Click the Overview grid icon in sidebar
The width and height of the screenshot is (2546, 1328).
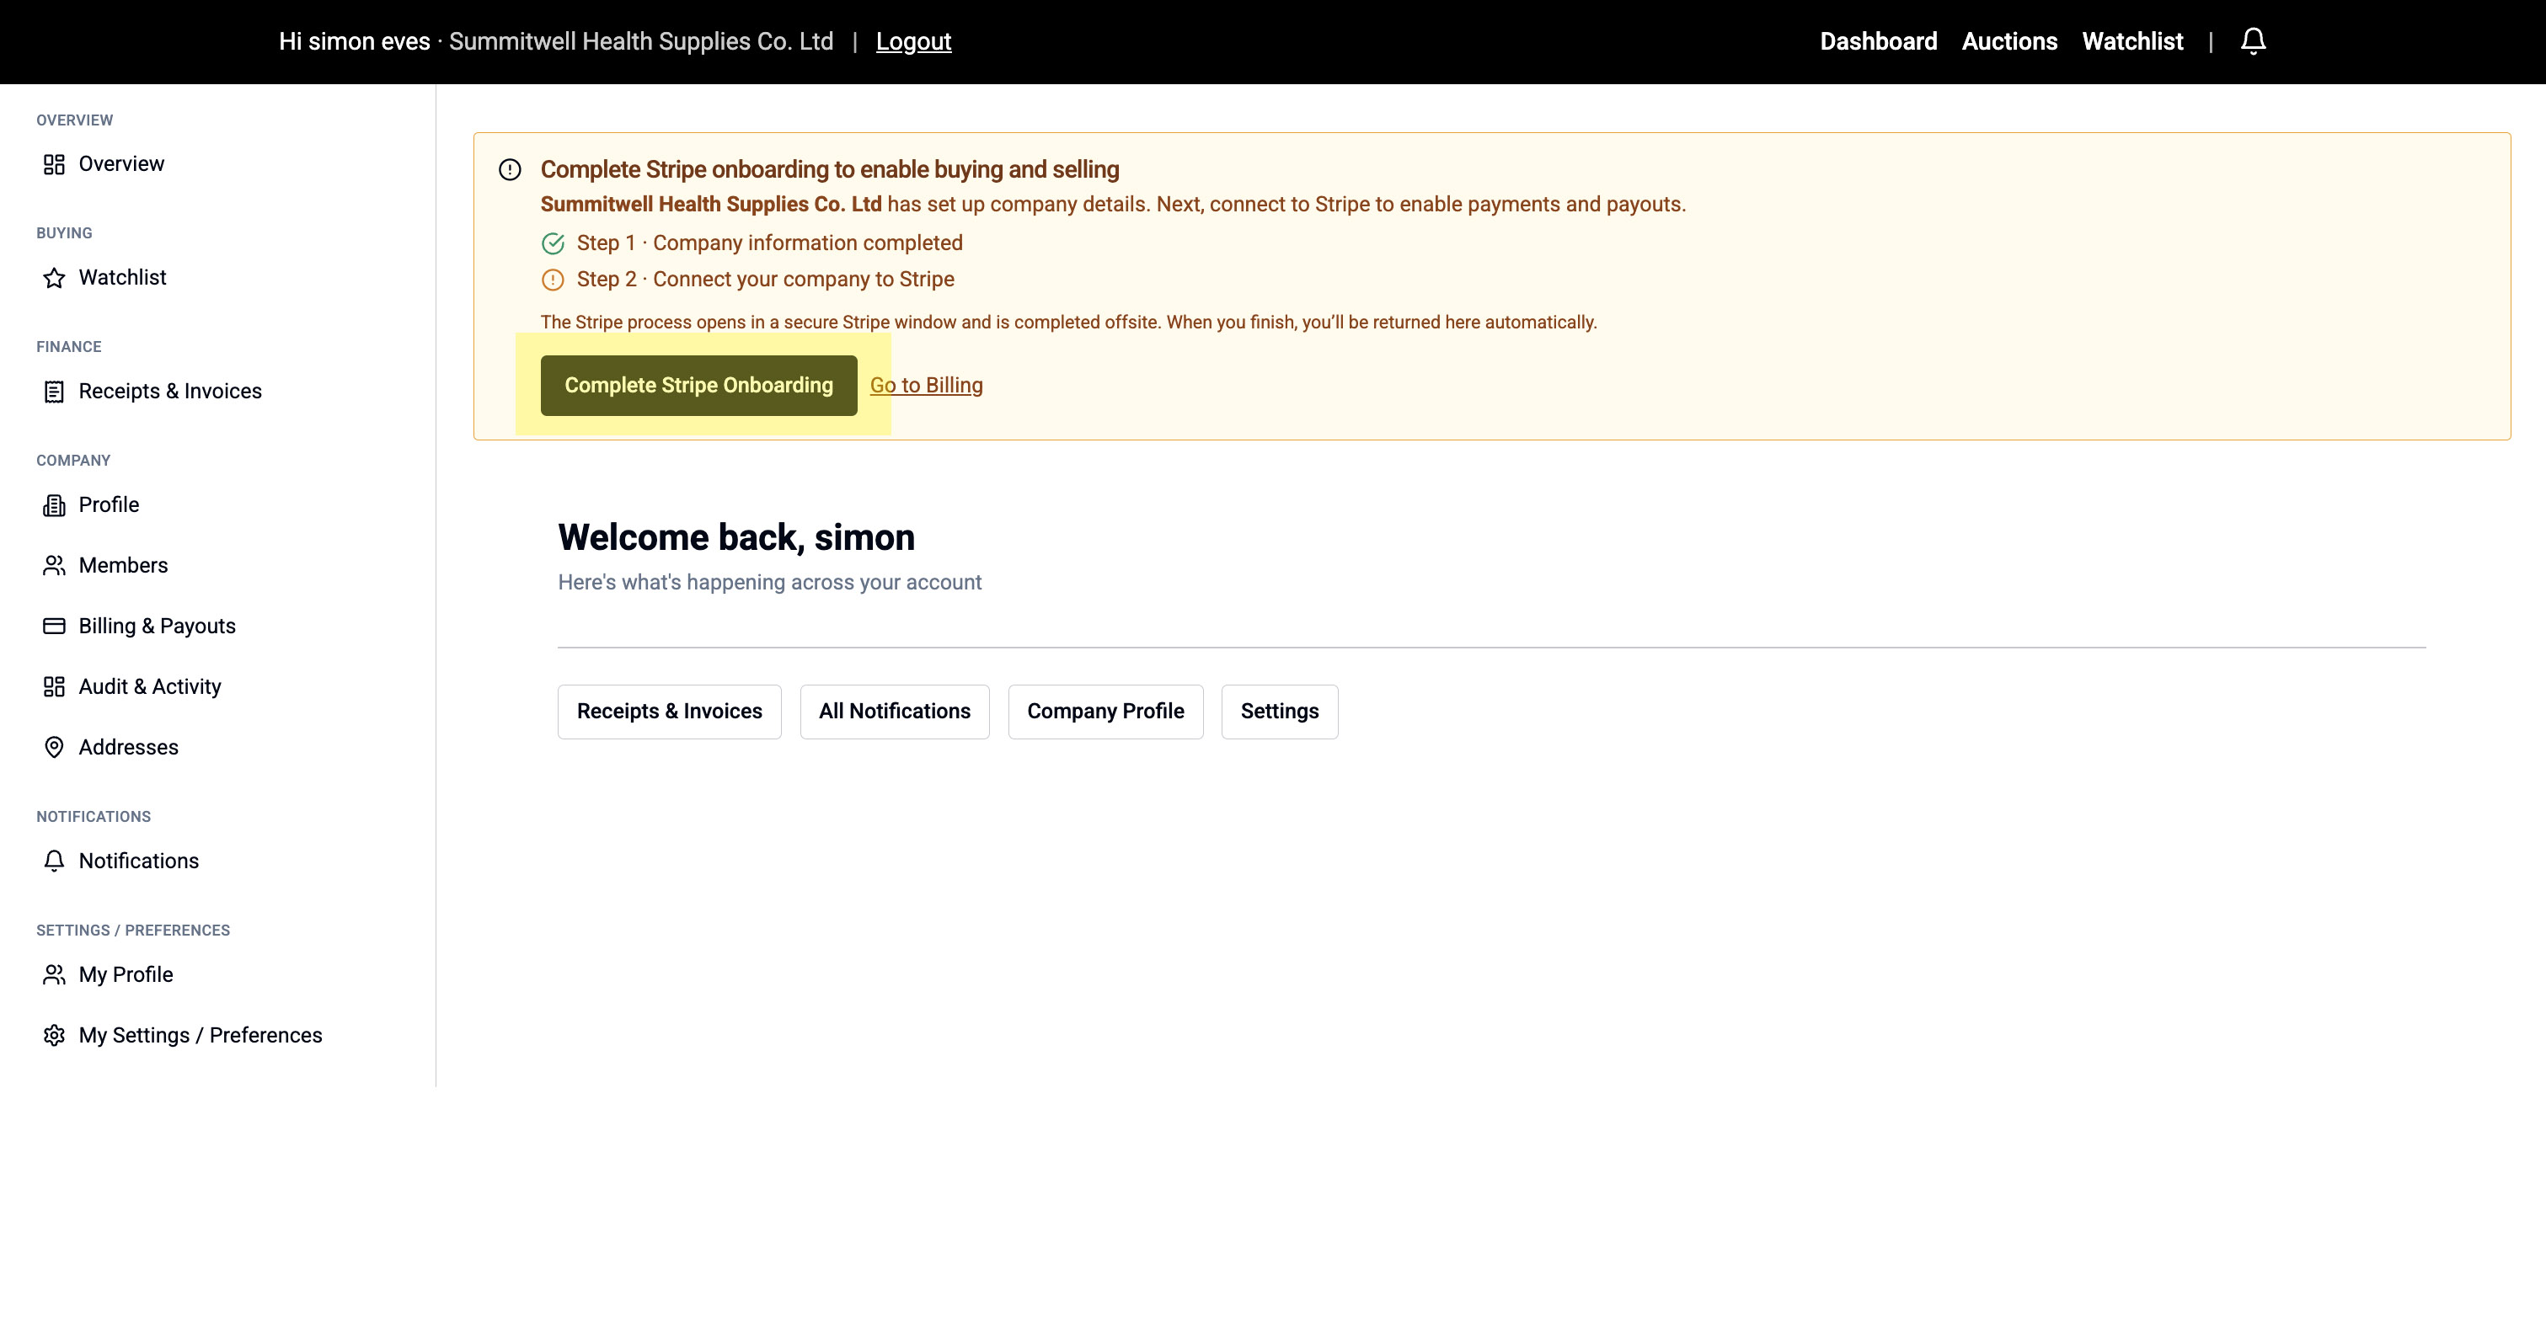(x=55, y=164)
